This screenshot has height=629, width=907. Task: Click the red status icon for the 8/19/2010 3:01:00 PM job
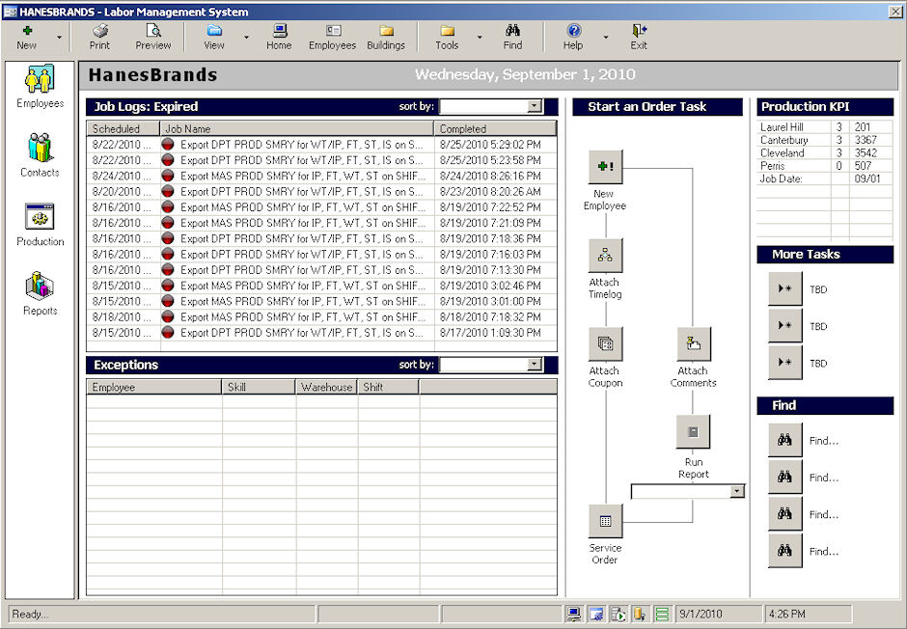(168, 301)
